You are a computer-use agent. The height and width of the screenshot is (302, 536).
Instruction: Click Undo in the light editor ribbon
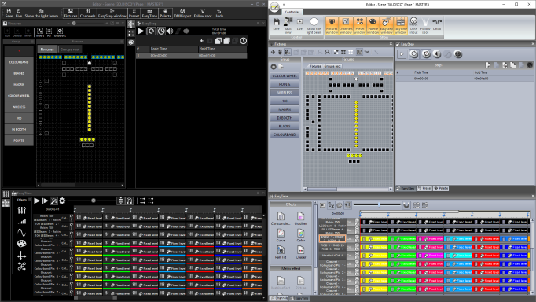pos(437,25)
